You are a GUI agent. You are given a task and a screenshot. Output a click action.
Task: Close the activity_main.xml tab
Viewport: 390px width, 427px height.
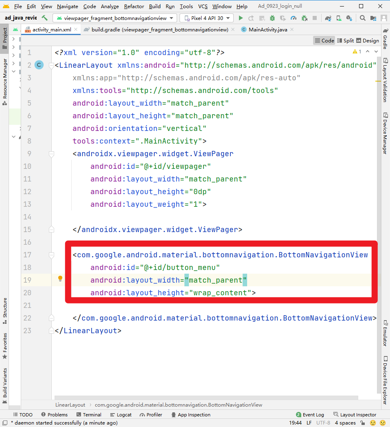[76, 29]
